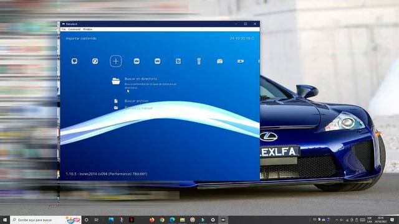
Task: Open the File menu
Action: point(64,29)
